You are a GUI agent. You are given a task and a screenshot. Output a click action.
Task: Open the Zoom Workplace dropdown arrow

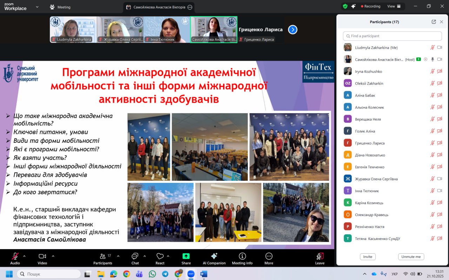[37, 7]
